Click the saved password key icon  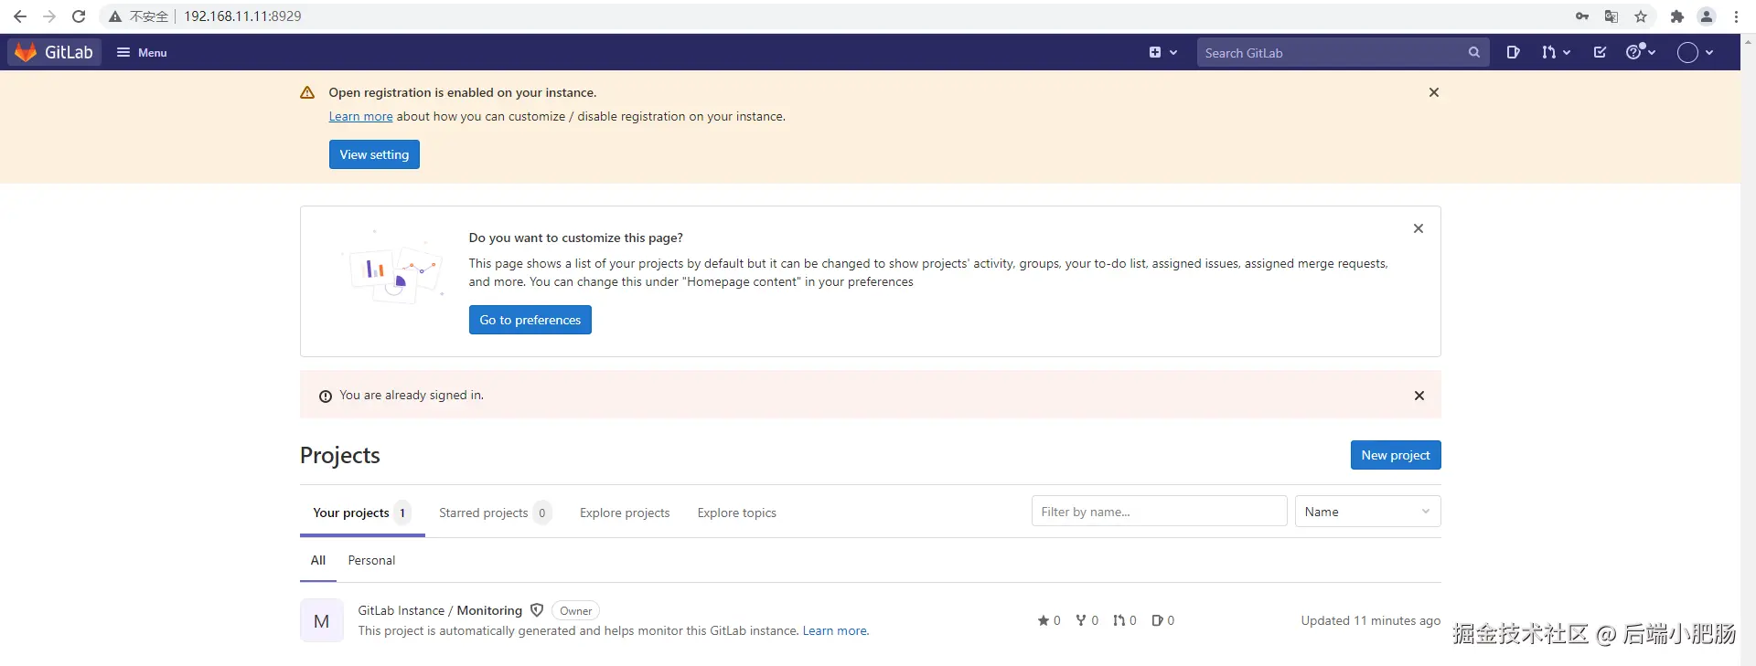[x=1582, y=16]
